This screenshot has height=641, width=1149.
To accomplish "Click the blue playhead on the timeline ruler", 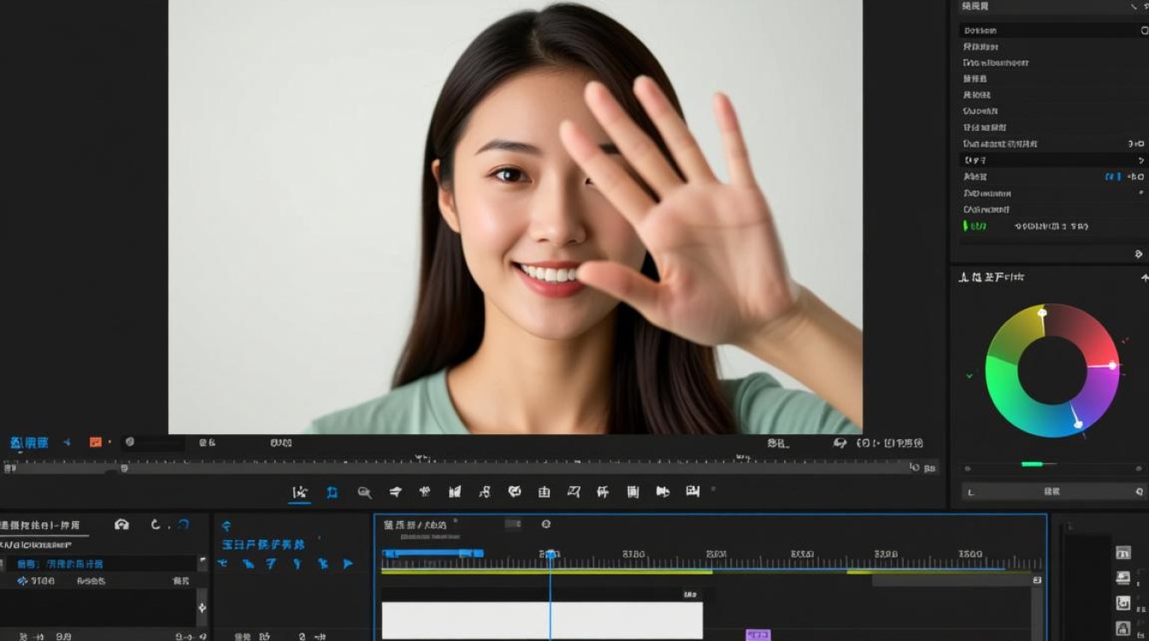I will (x=551, y=556).
